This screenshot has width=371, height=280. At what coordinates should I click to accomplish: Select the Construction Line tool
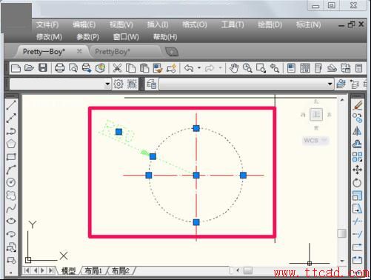11,118
